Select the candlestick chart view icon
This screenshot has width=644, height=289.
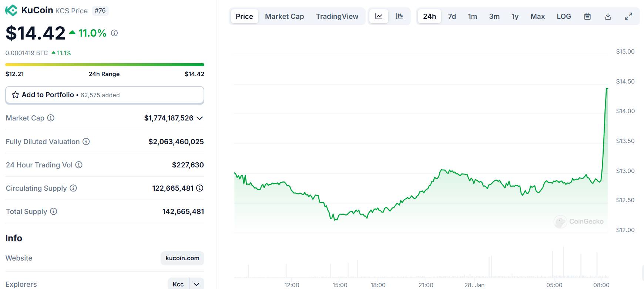[x=399, y=16]
